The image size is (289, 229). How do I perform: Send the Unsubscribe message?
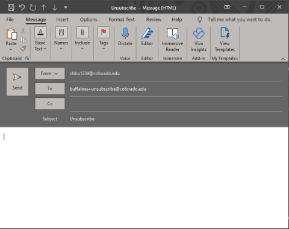point(17,82)
